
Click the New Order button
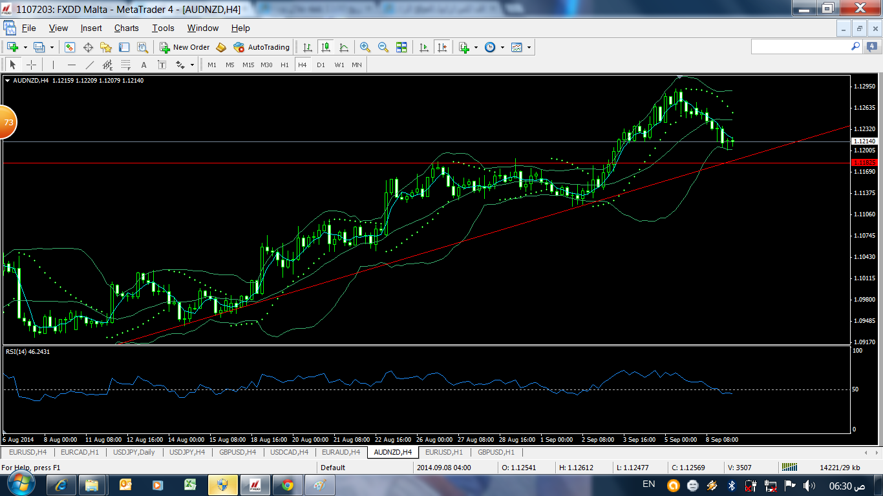pos(185,47)
